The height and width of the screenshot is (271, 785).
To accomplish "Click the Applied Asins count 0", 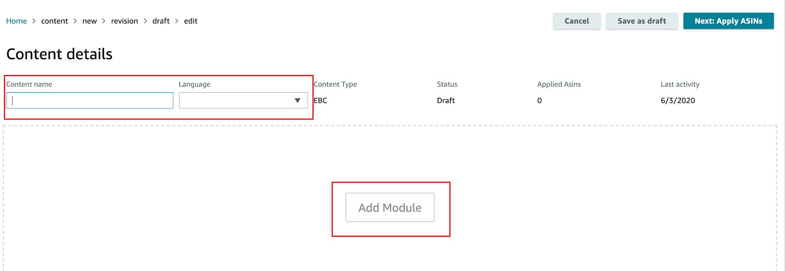I will 539,100.
